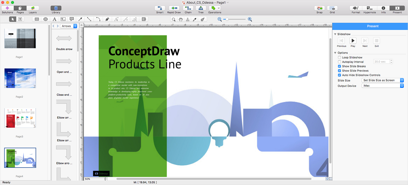Select the Text Box tool

click(x=63, y=19)
